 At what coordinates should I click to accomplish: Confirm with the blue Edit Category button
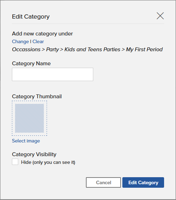pos(143,182)
